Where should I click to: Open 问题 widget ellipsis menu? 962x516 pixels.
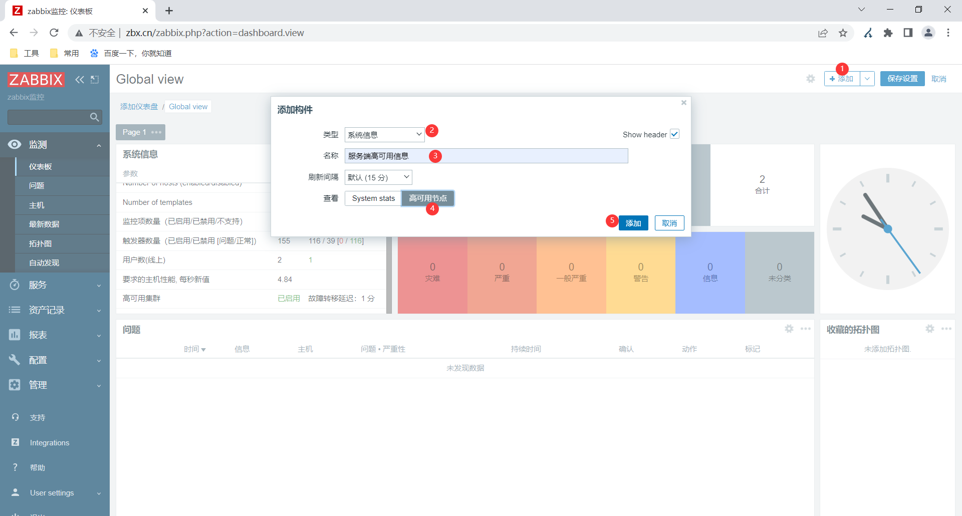(806, 329)
